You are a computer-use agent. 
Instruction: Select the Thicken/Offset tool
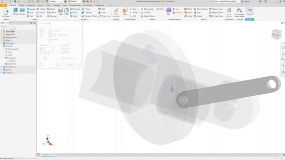89,16
